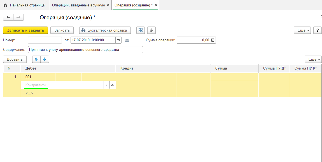Click the paperclip attached files icon

point(151,30)
